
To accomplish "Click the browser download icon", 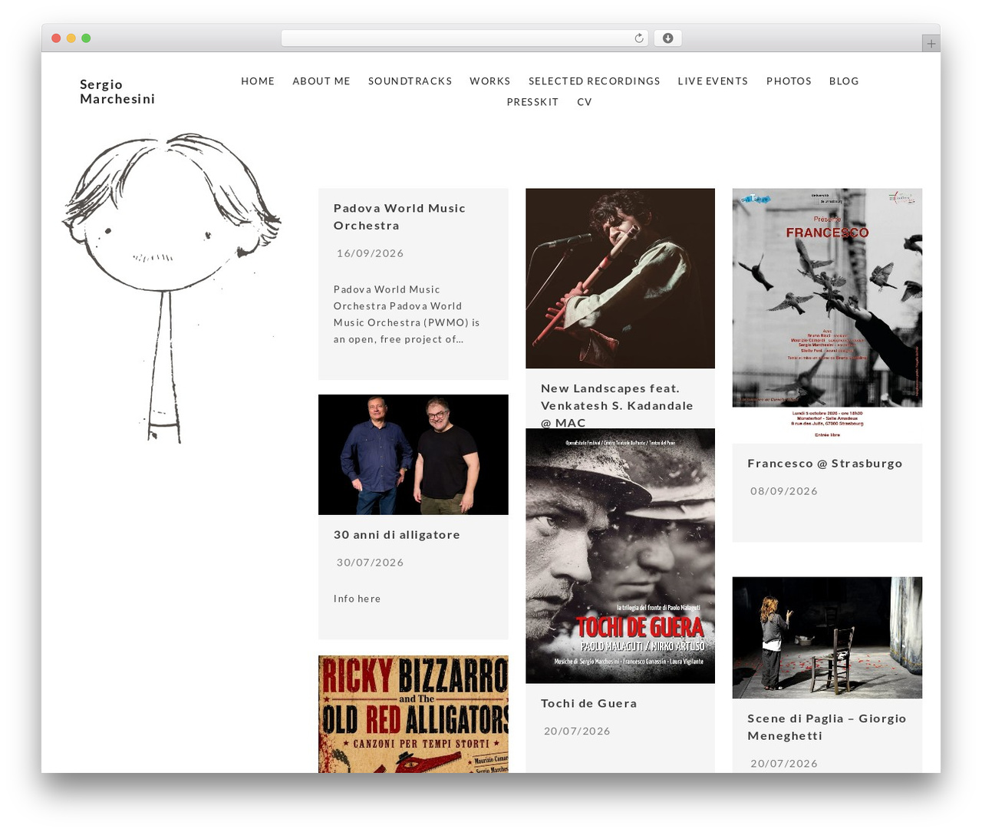I will [667, 38].
